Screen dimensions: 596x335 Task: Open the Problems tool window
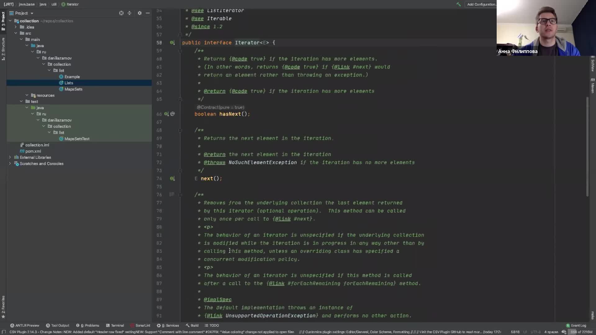pos(88,325)
